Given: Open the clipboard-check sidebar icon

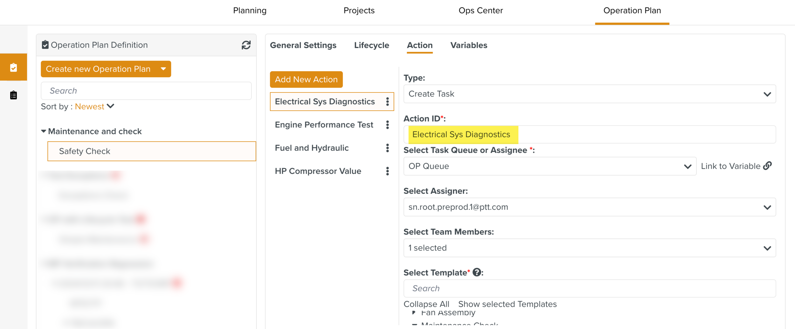Looking at the screenshot, I should pos(13,67).
